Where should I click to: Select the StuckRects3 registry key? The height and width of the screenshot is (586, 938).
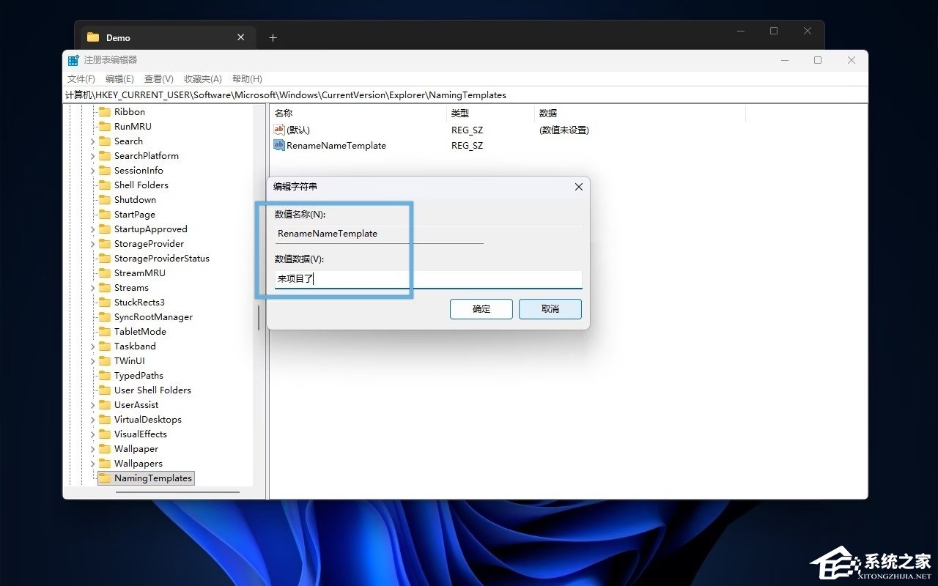139,302
